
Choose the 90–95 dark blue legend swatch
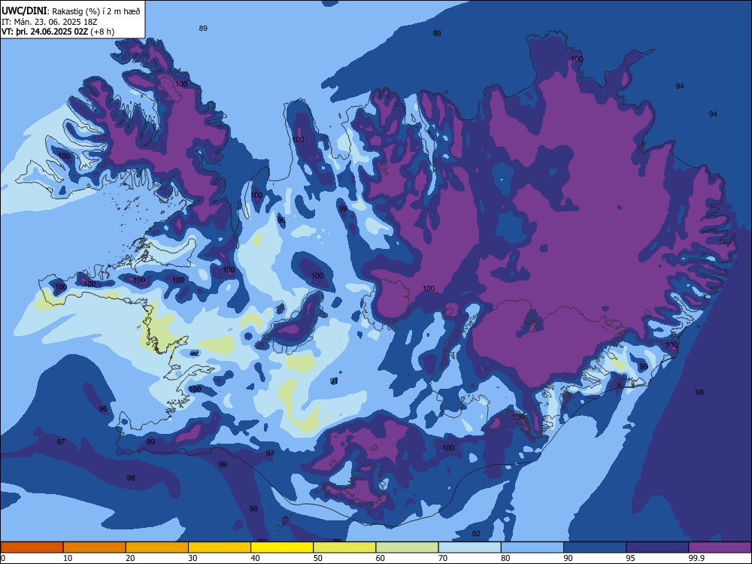coord(595,547)
